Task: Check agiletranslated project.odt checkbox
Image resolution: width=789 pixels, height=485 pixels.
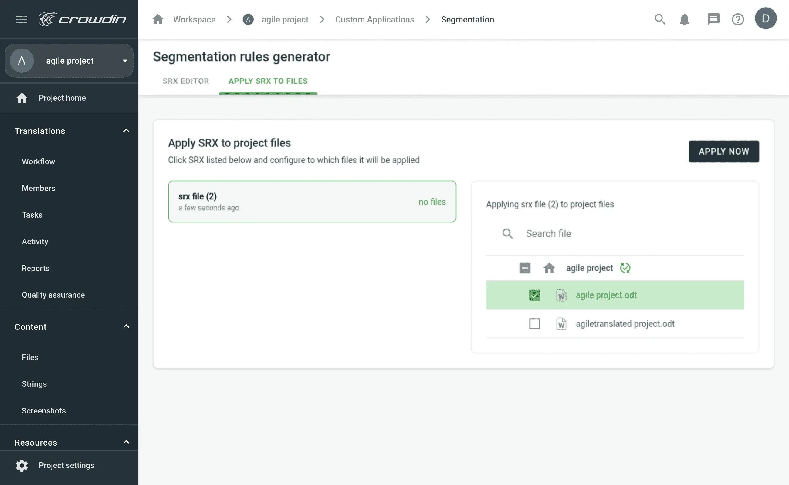Action: [x=534, y=324]
